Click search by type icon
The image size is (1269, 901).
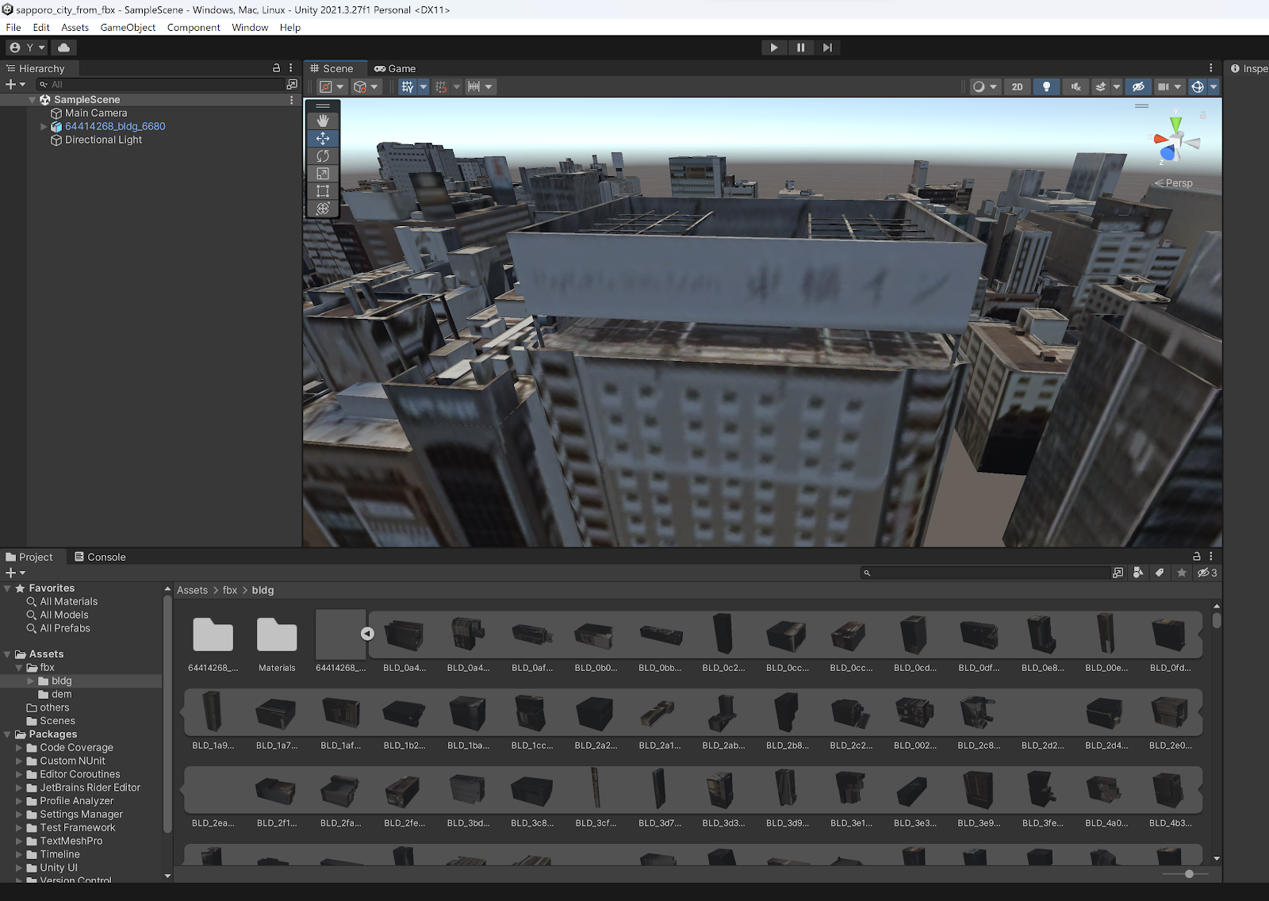(x=1138, y=573)
